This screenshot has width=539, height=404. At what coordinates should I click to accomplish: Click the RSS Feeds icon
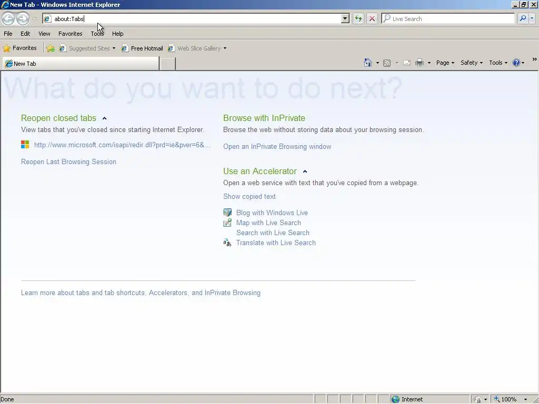pyautogui.click(x=387, y=63)
